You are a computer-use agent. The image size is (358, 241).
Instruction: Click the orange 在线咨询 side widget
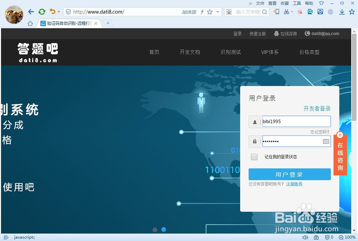(x=340, y=154)
